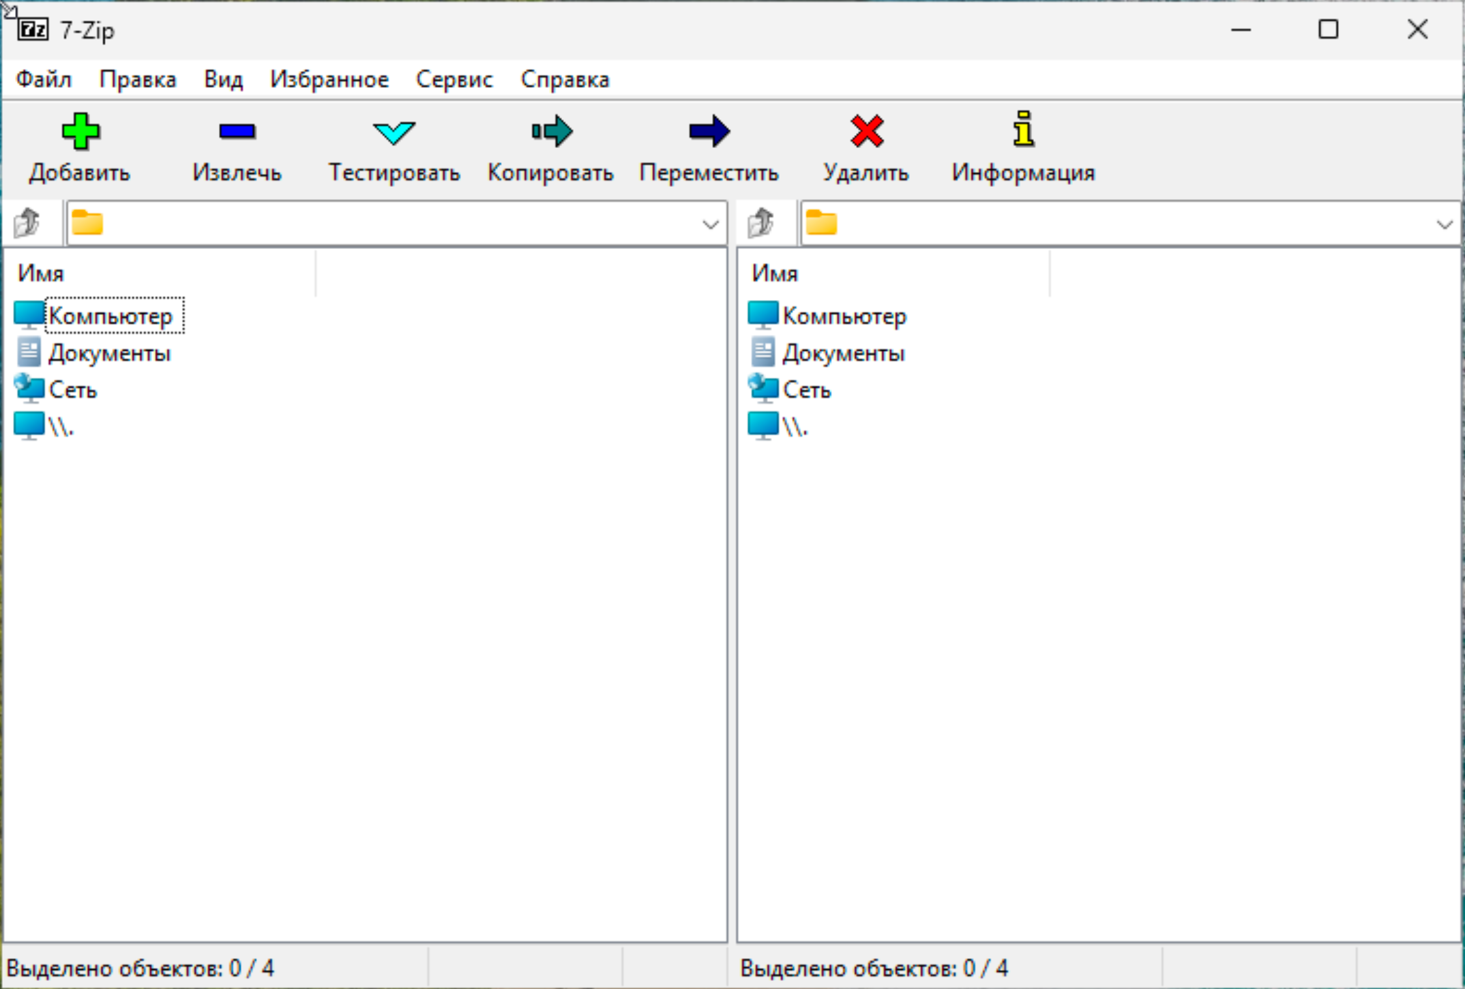Open the Сервис menu

point(454,79)
